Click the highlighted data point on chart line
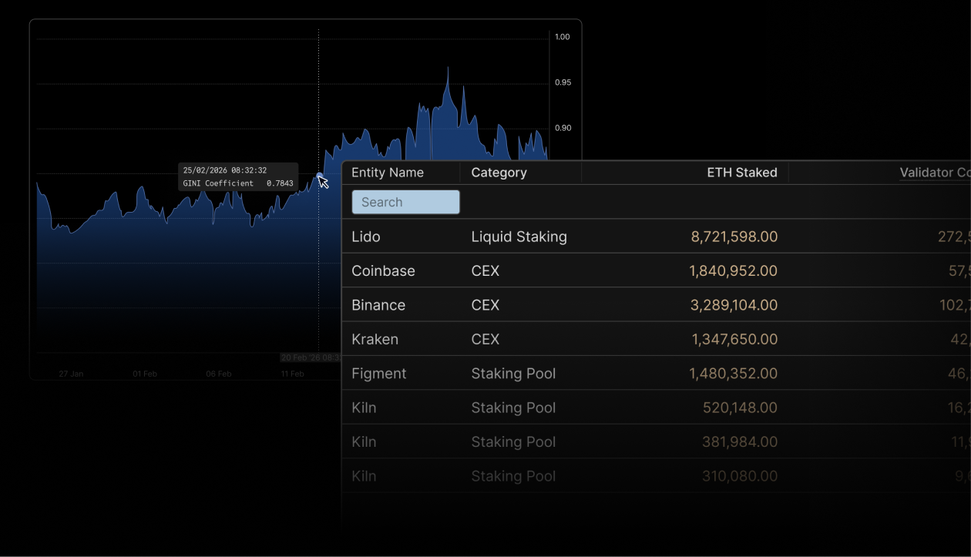 coord(319,176)
